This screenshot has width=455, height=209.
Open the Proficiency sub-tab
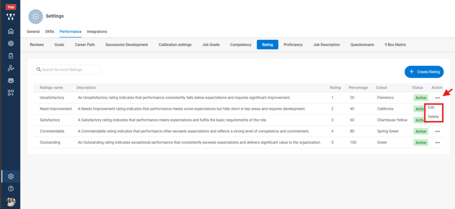point(293,45)
